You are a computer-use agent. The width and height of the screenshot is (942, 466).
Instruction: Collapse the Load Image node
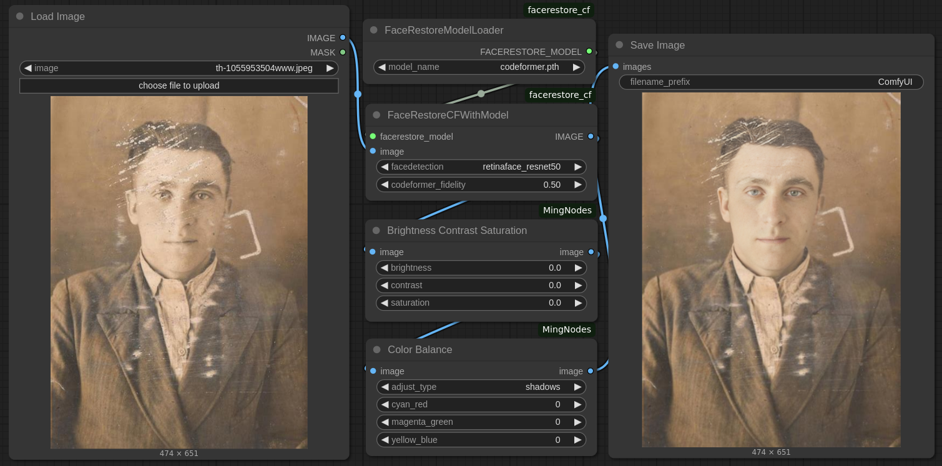click(20, 17)
